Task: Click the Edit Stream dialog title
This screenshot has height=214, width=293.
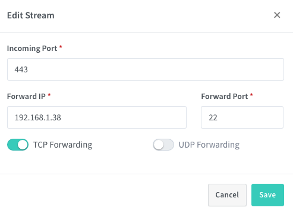Action: pyautogui.click(x=31, y=15)
